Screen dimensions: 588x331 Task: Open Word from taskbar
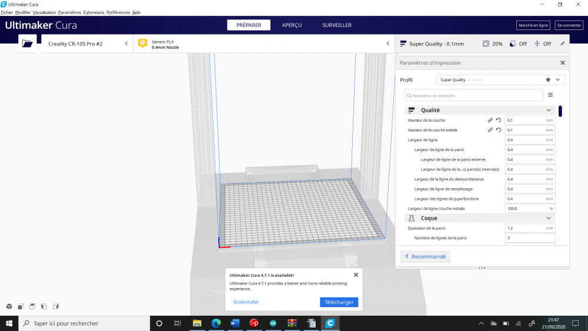point(235,323)
